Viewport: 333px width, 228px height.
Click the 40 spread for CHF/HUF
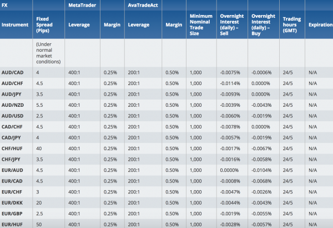(x=39, y=148)
